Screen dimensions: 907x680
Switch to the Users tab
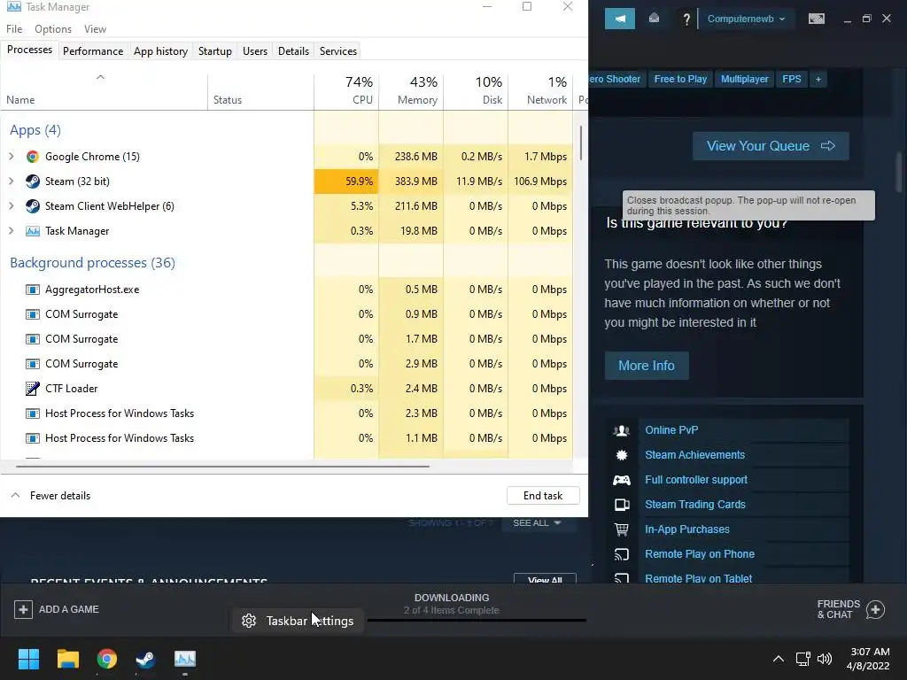[255, 50]
